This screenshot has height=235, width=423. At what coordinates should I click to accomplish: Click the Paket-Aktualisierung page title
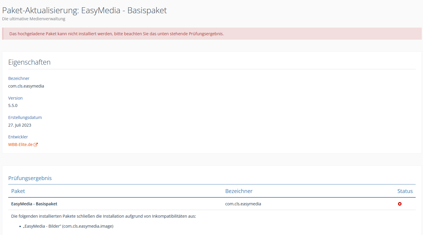click(84, 10)
